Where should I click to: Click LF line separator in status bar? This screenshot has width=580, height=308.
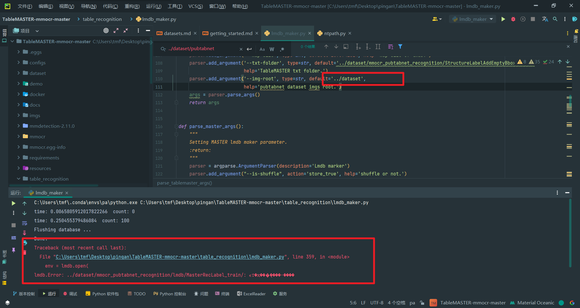(x=363, y=303)
